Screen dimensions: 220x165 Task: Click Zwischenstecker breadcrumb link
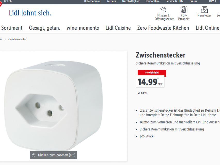[17, 39]
